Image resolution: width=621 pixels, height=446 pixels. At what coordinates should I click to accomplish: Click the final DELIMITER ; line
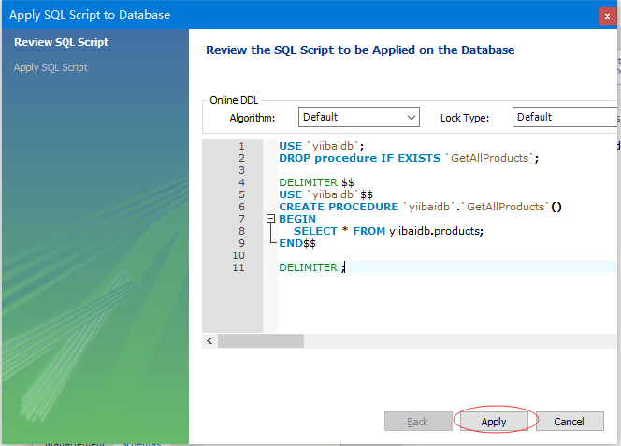point(312,267)
